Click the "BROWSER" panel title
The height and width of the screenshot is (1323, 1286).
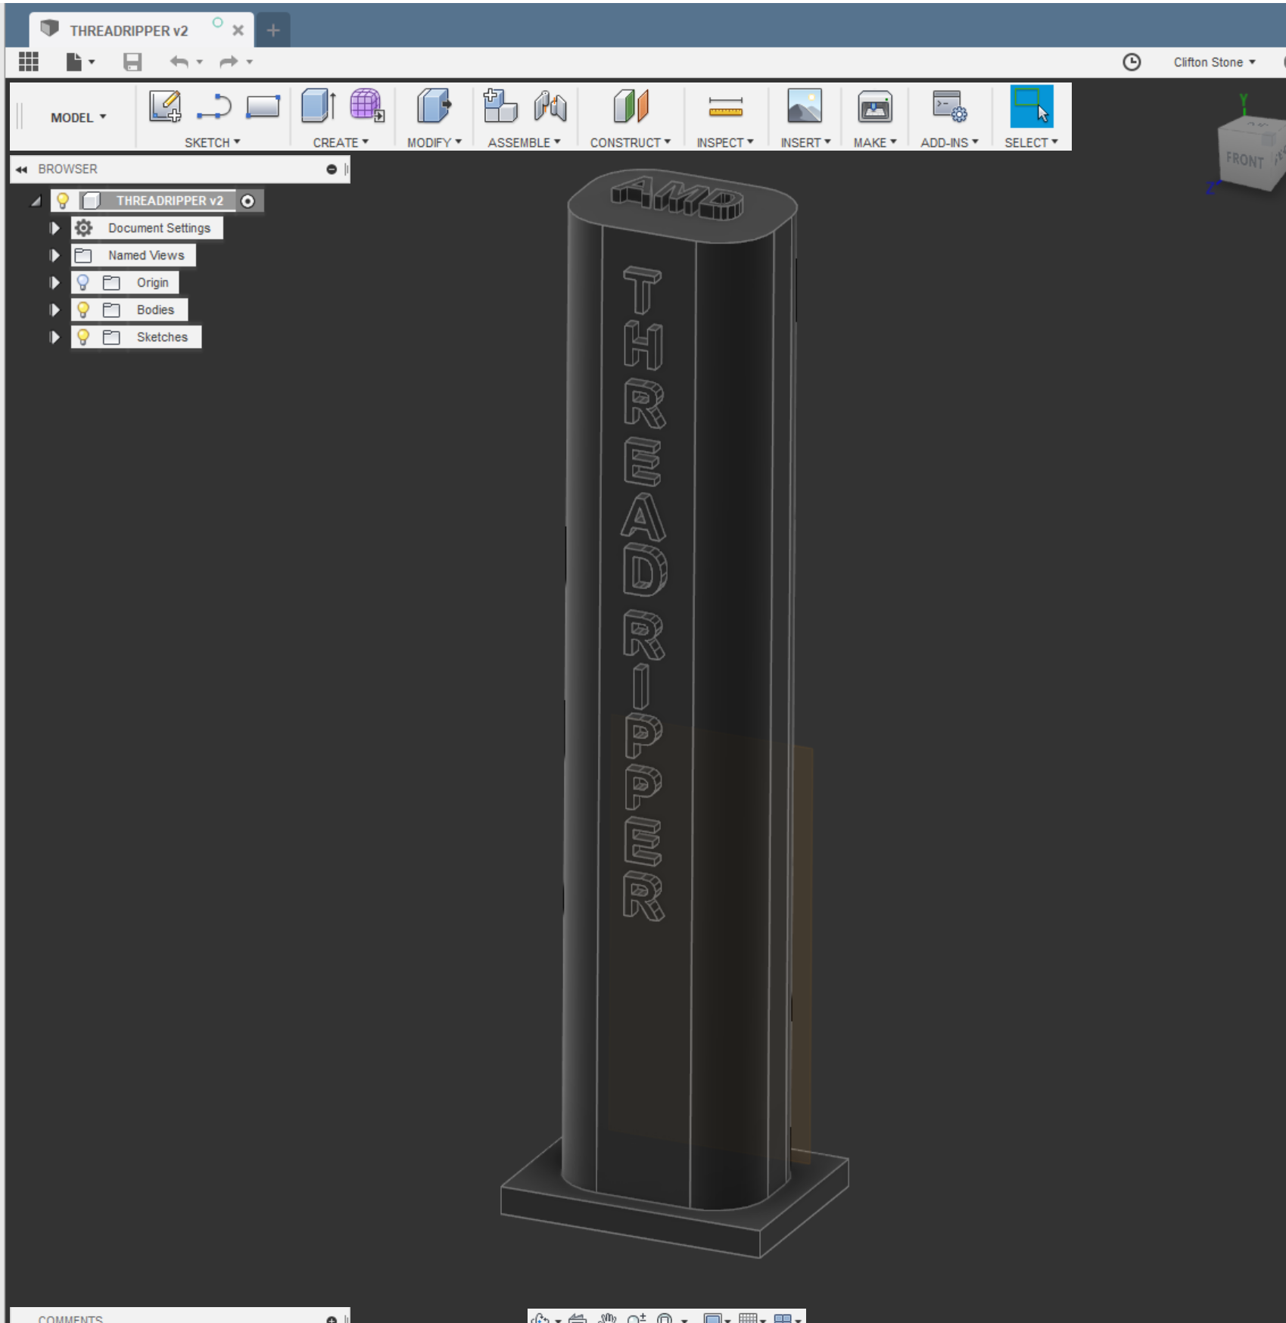(x=67, y=170)
